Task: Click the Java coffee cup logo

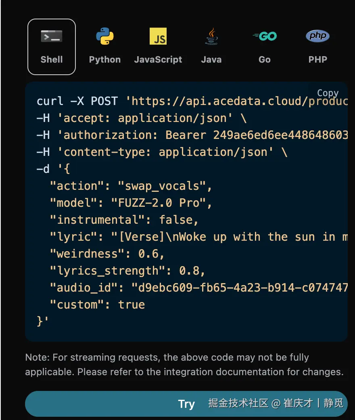Action: (211, 37)
